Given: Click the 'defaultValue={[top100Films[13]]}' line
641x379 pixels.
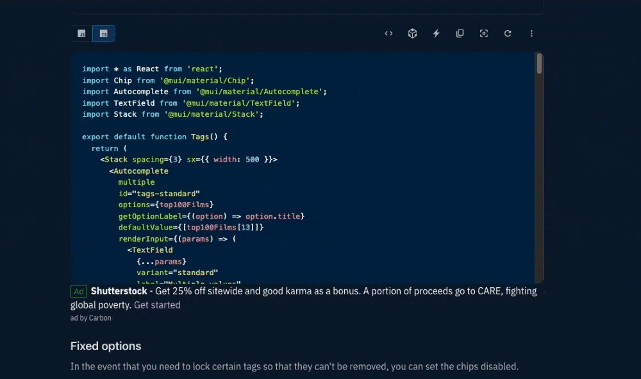Looking at the screenshot, I should pos(191,227).
